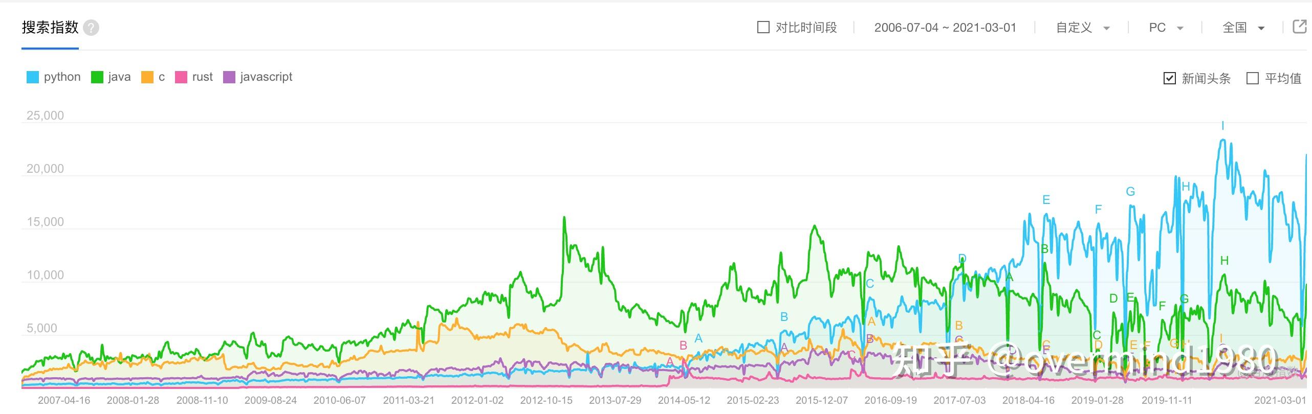1312x414 pixels.
Task: Click the javascript legend label
Action: 266,77
